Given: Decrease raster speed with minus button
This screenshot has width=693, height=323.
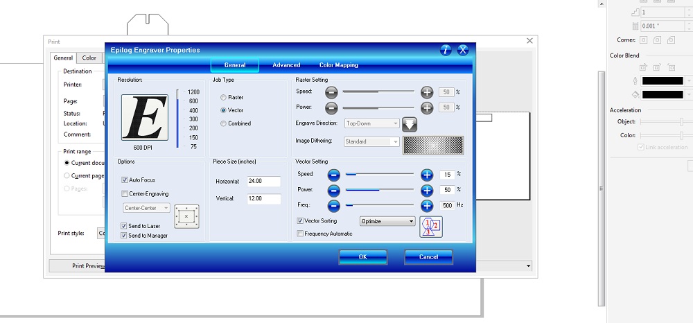Looking at the screenshot, I should 331,92.
